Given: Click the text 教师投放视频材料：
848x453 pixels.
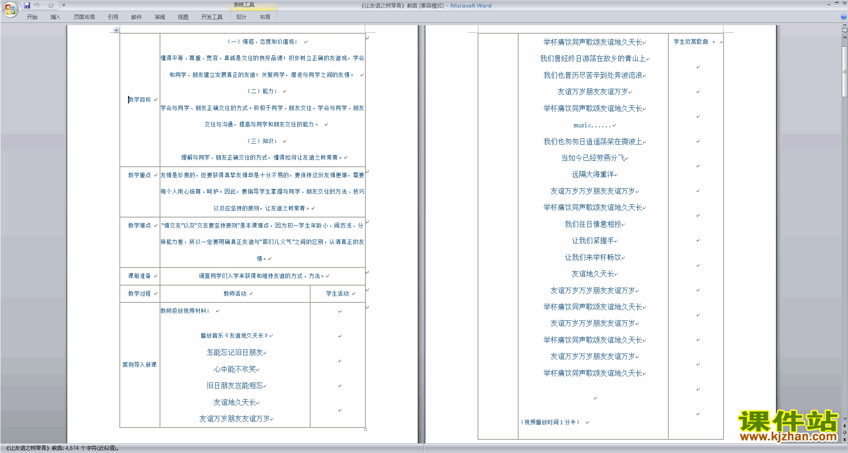Looking at the screenshot, I should (185, 311).
